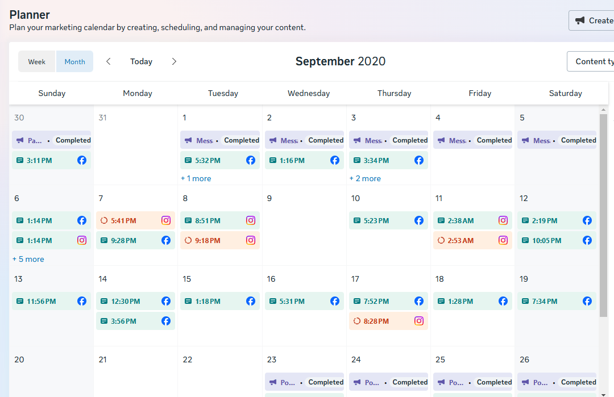The height and width of the screenshot is (397, 614).
Task: Select the Month view tab
Action: [74, 61]
